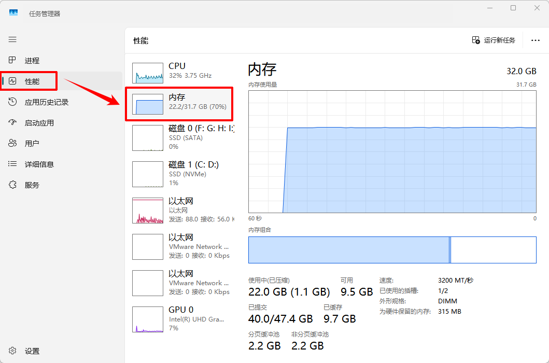Click the 使用中(已压缩) 22.0 GB value
549x363 pixels.
(x=289, y=292)
